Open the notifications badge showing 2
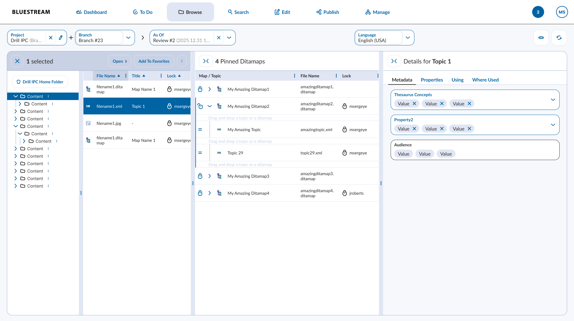 (x=538, y=12)
